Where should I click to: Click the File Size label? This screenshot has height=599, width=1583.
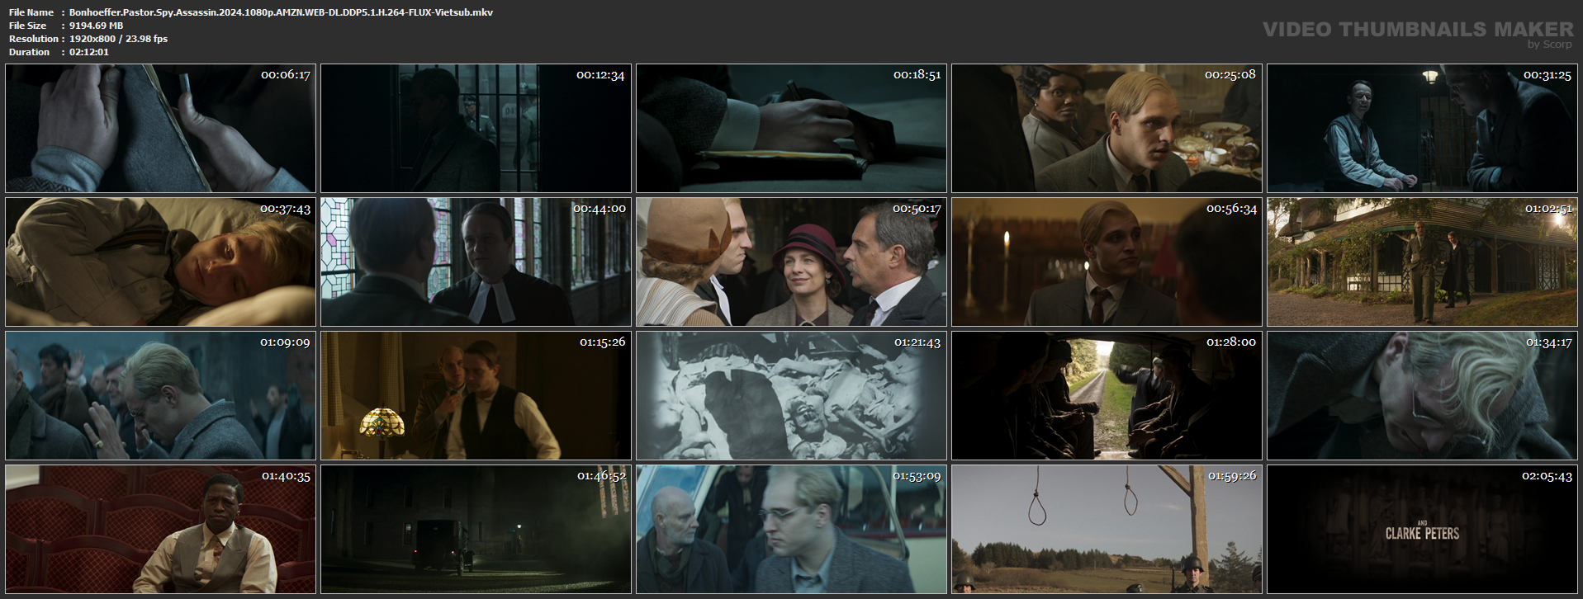pyautogui.click(x=28, y=26)
